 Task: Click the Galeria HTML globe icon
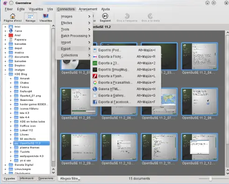tap(95, 89)
